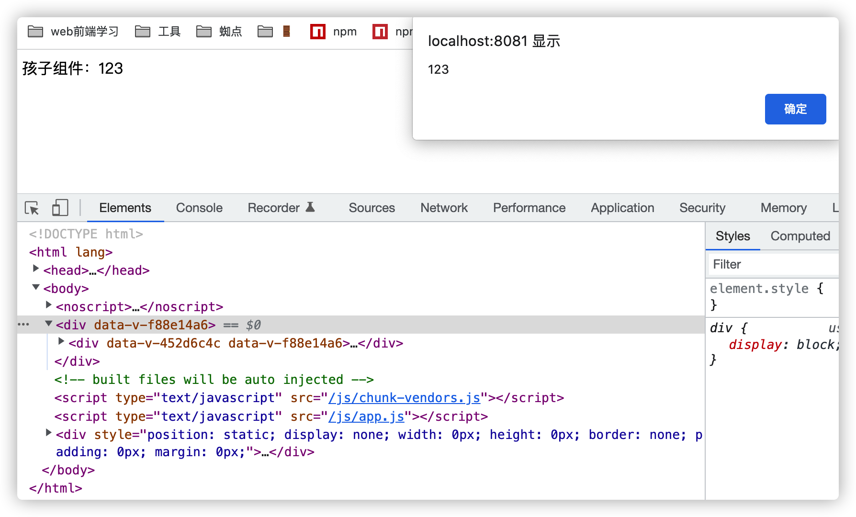The width and height of the screenshot is (856, 517).
Task: Click the 确定 button in the alert
Action: [795, 109]
